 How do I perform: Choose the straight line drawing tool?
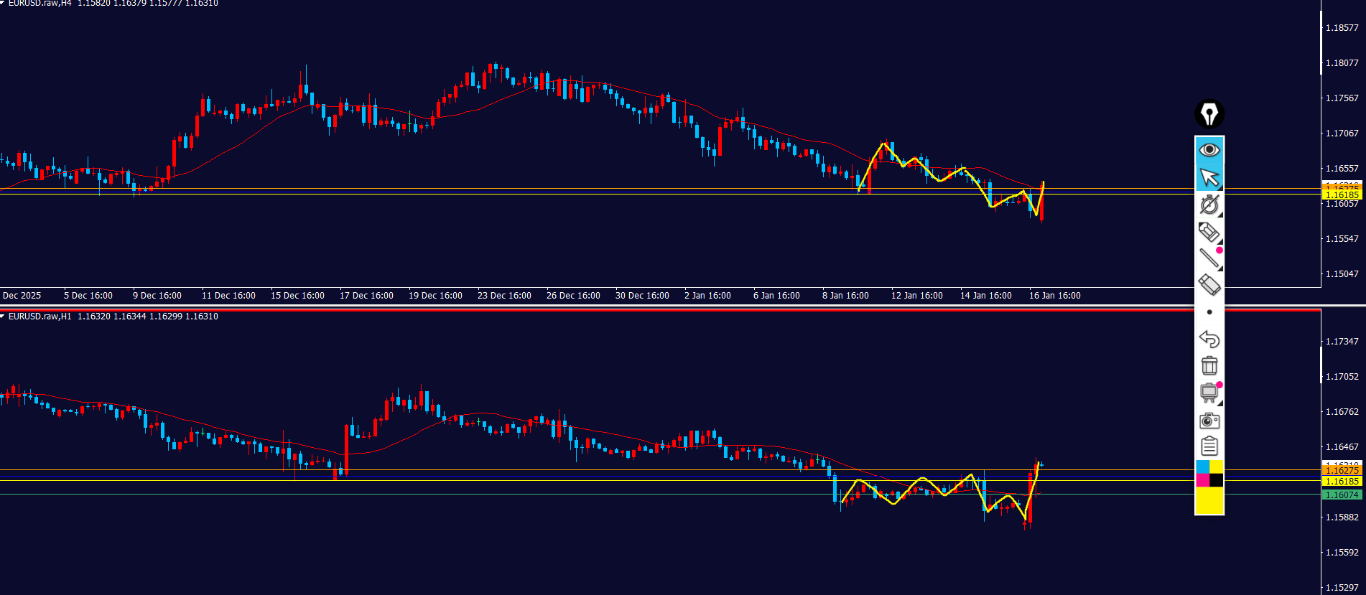[1209, 258]
